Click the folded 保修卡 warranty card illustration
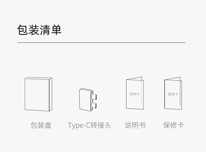This screenshot has height=152, width=206. click(x=173, y=93)
